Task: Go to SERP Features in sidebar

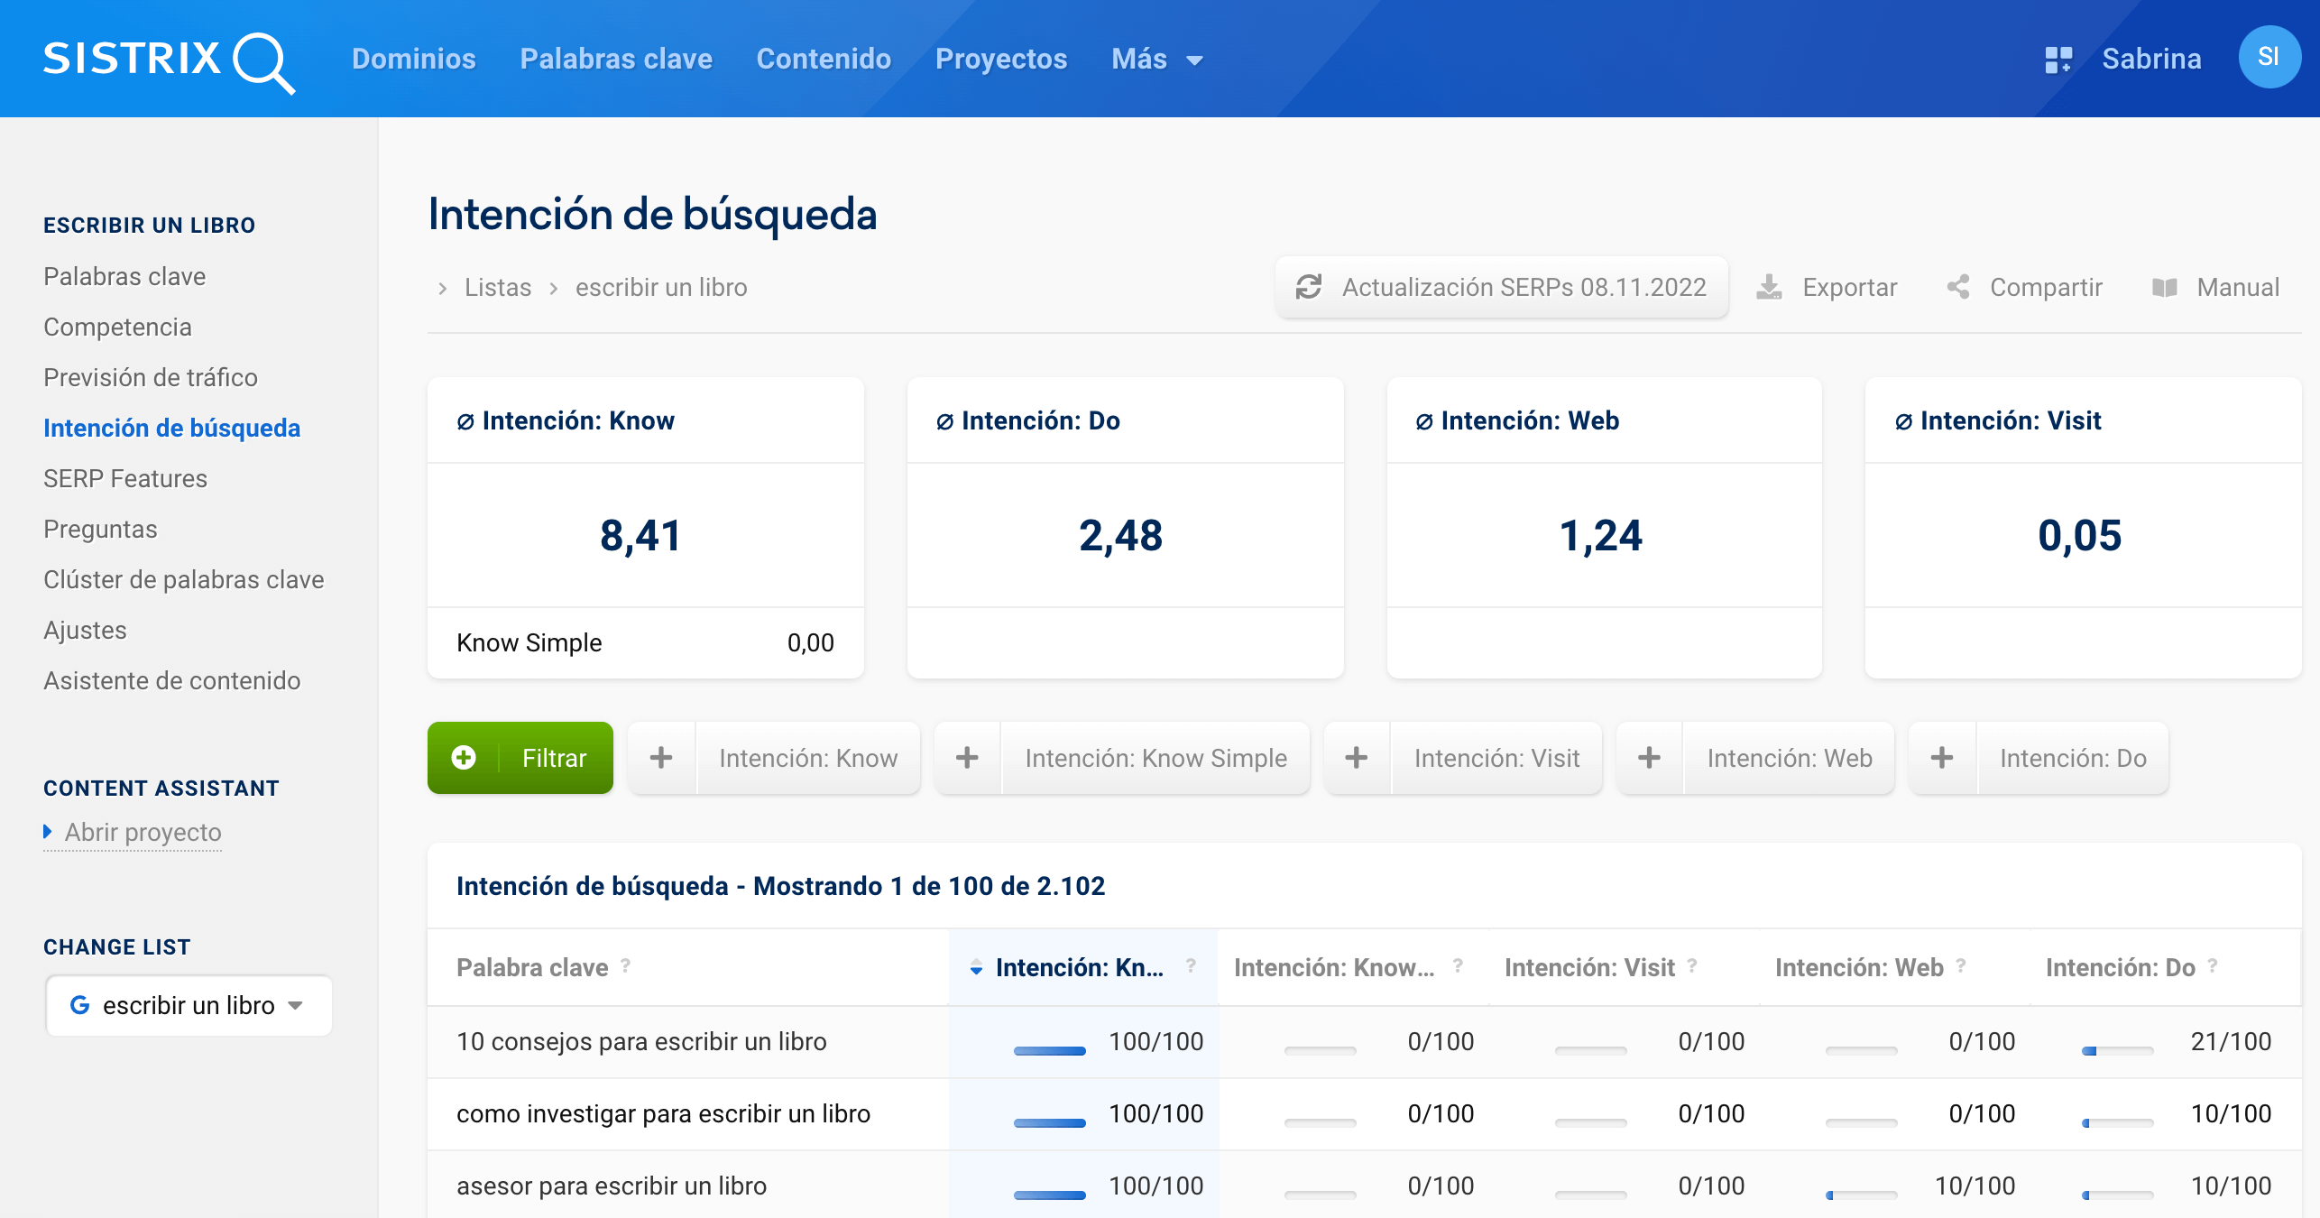Action: pos(125,478)
